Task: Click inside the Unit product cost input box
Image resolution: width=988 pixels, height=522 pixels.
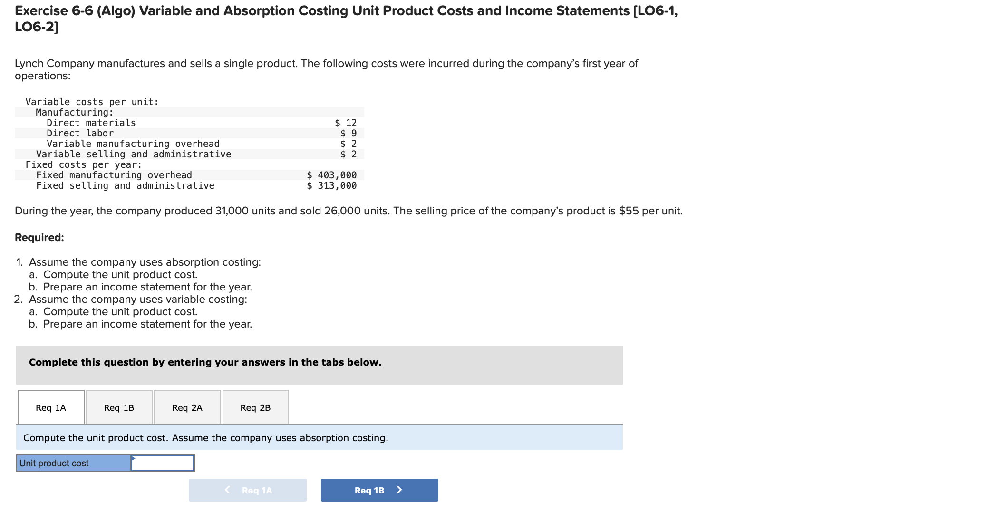Action: coord(163,463)
